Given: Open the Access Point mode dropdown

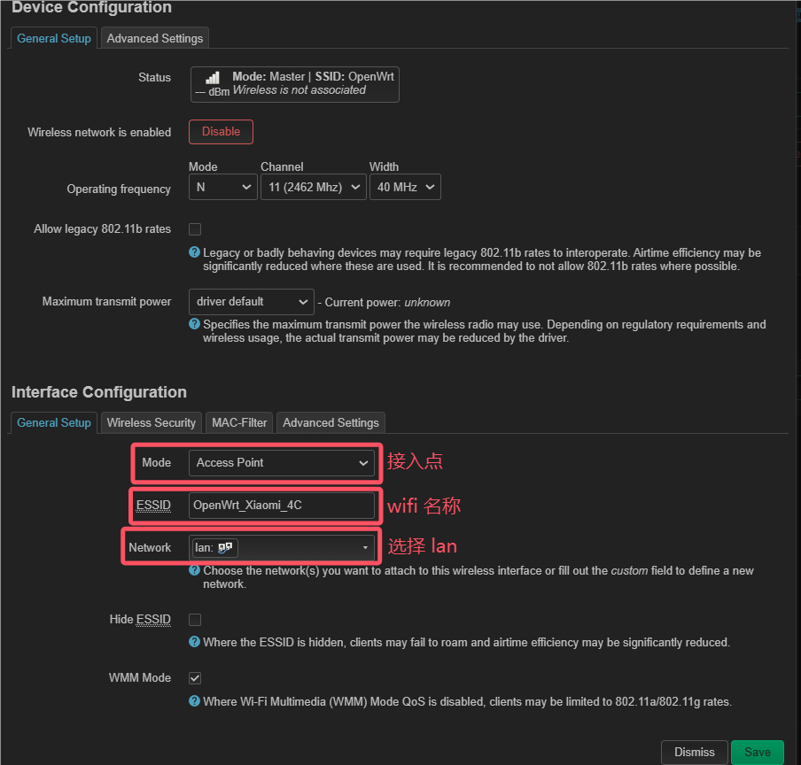Looking at the screenshot, I should click(x=282, y=463).
